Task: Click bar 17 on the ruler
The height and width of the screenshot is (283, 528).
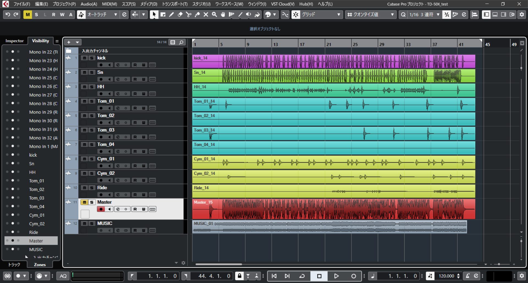Action: point(302,44)
